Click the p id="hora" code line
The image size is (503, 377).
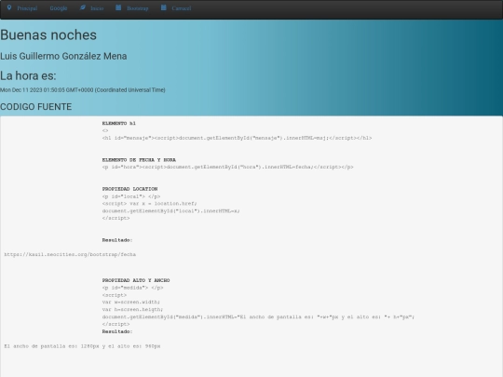(228, 167)
